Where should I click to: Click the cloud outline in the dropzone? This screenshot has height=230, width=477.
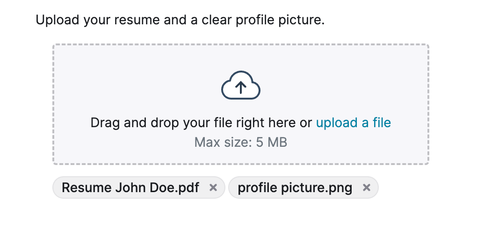pos(241,85)
